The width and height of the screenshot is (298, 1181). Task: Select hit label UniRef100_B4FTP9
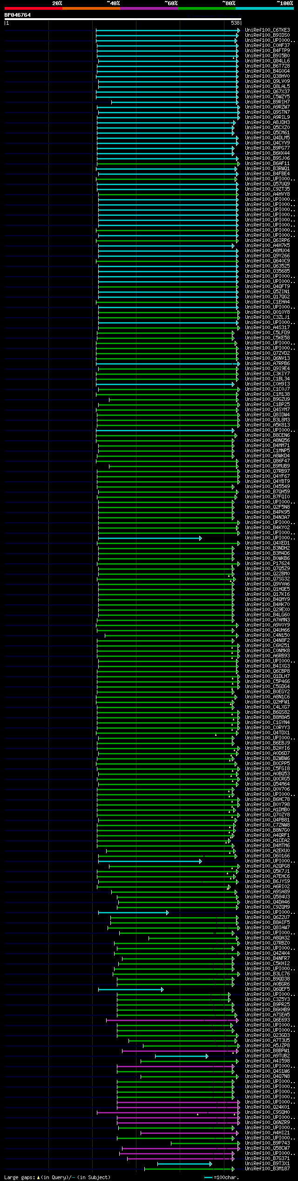coord(267,51)
